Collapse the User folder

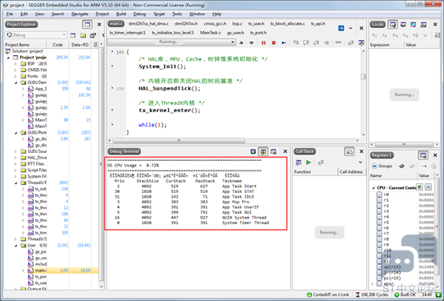16,245
